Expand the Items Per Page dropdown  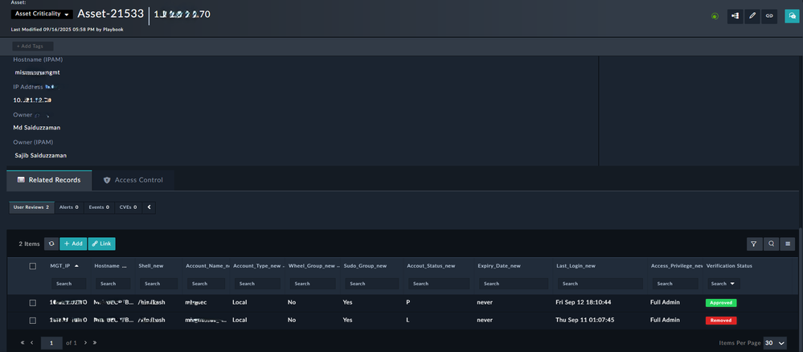(775, 342)
